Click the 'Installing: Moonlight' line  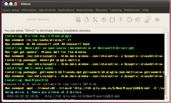[x=69, y=48]
